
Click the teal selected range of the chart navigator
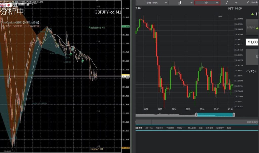click(215, 115)
